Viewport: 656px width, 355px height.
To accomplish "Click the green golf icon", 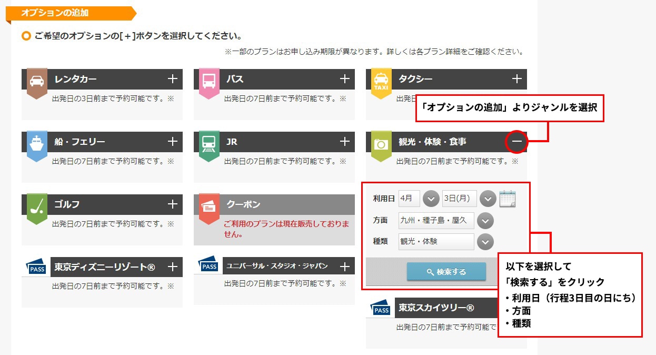I will click(37, 206).
